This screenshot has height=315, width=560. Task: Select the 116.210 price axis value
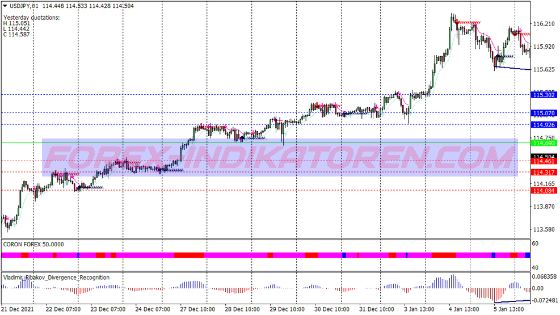(x=544, y=24)
